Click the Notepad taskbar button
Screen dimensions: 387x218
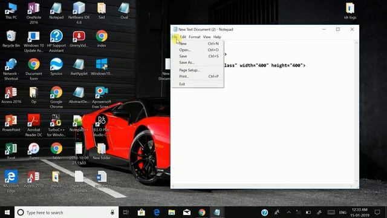pos(217,213)
